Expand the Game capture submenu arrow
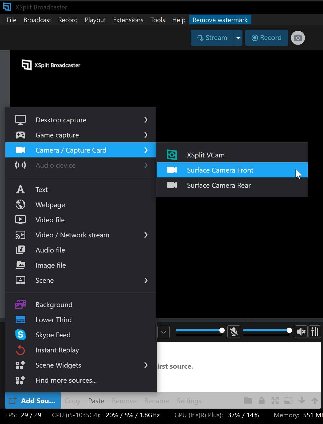Image resolution: width=323 pixels, height=424 pixels. pyautogui.click(x=146, y=135)
